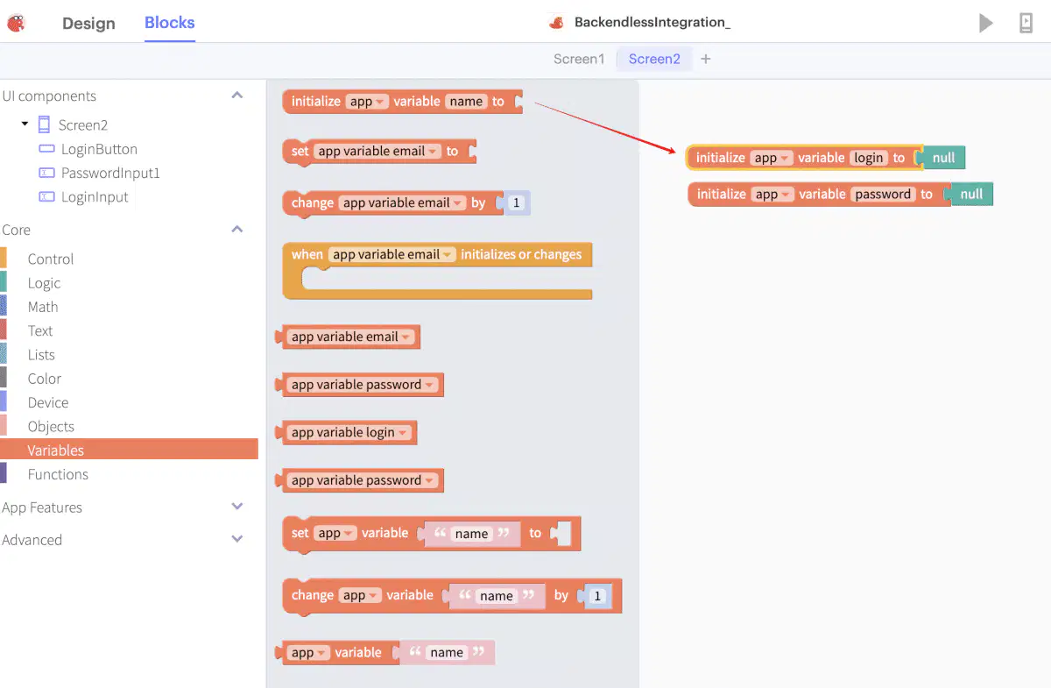1051x688 pixels.
Task: Edit the 'name' field in flyout initialize block
Action: [466, 102]
